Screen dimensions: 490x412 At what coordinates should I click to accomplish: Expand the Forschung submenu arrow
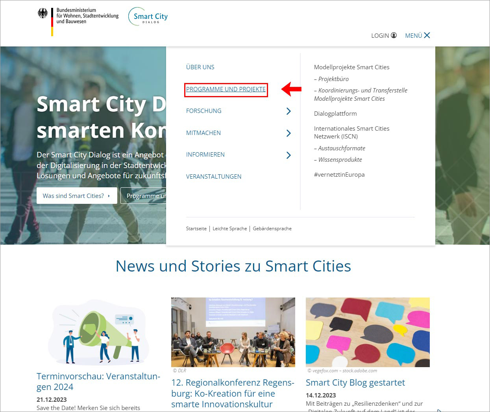click(288, 111)
